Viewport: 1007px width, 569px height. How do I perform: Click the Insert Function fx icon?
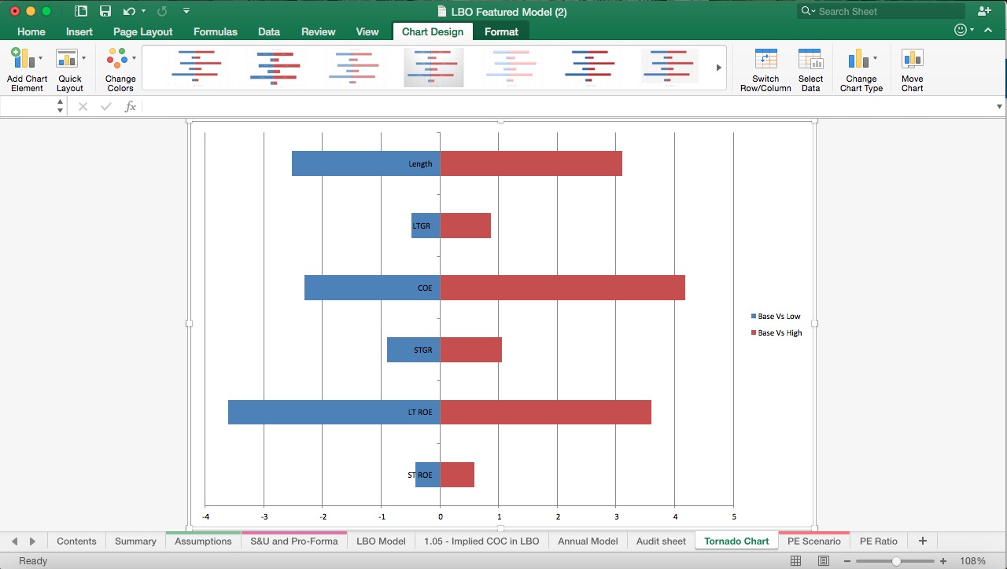[x=131, y=105]
